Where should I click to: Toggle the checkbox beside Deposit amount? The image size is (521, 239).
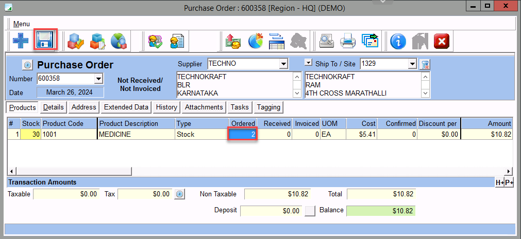309,211
